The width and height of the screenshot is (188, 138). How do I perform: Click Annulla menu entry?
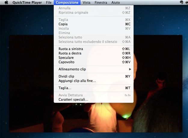pos(94,8)
